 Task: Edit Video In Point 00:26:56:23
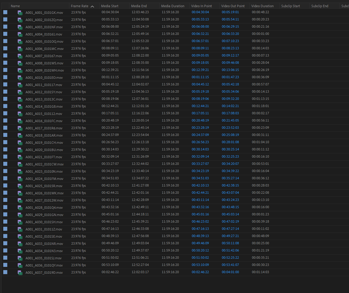point(200,142)
